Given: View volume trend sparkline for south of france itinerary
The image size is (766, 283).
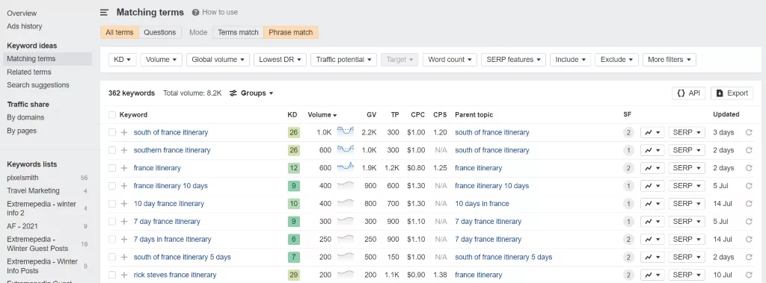Looking at the screenshot, I should point(346,131).
